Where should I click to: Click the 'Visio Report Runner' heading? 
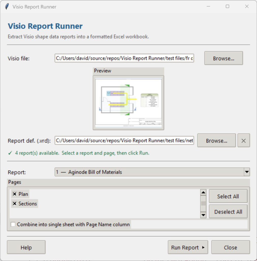coord(45,26)
